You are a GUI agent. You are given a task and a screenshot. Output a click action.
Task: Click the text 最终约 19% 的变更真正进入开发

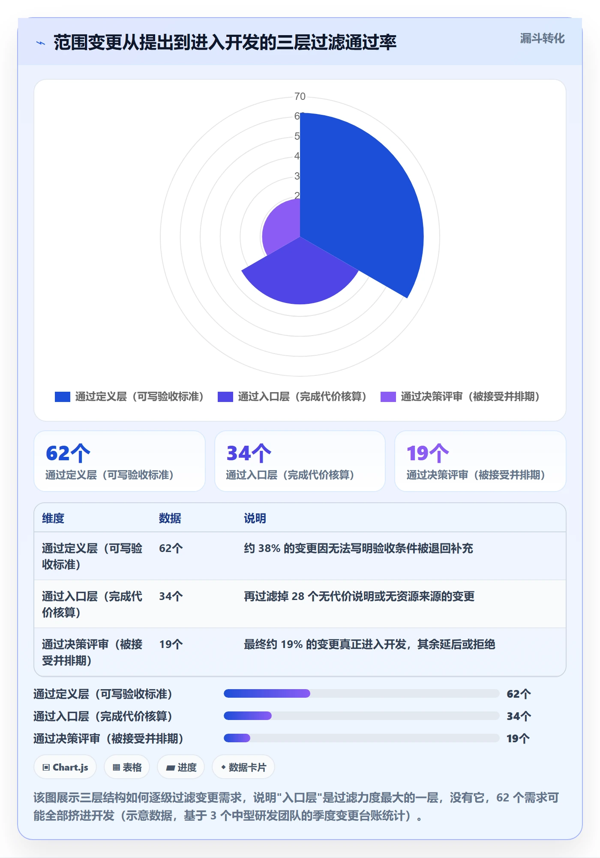pyautogui.click(x=325, y=644)
